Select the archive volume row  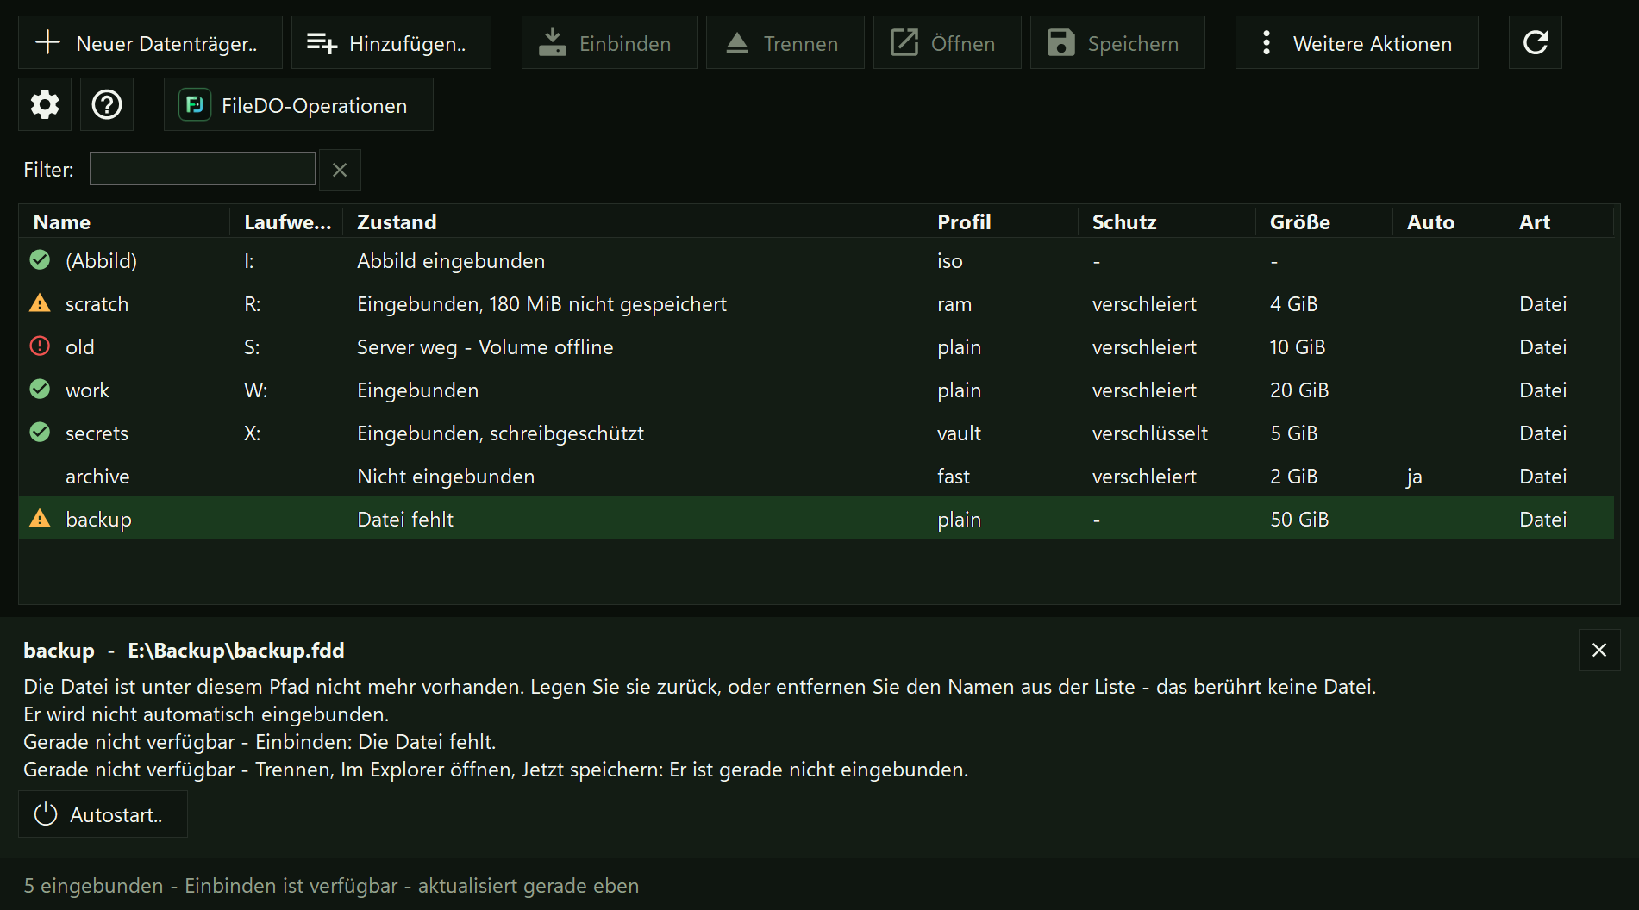click(x=816, y=475)
